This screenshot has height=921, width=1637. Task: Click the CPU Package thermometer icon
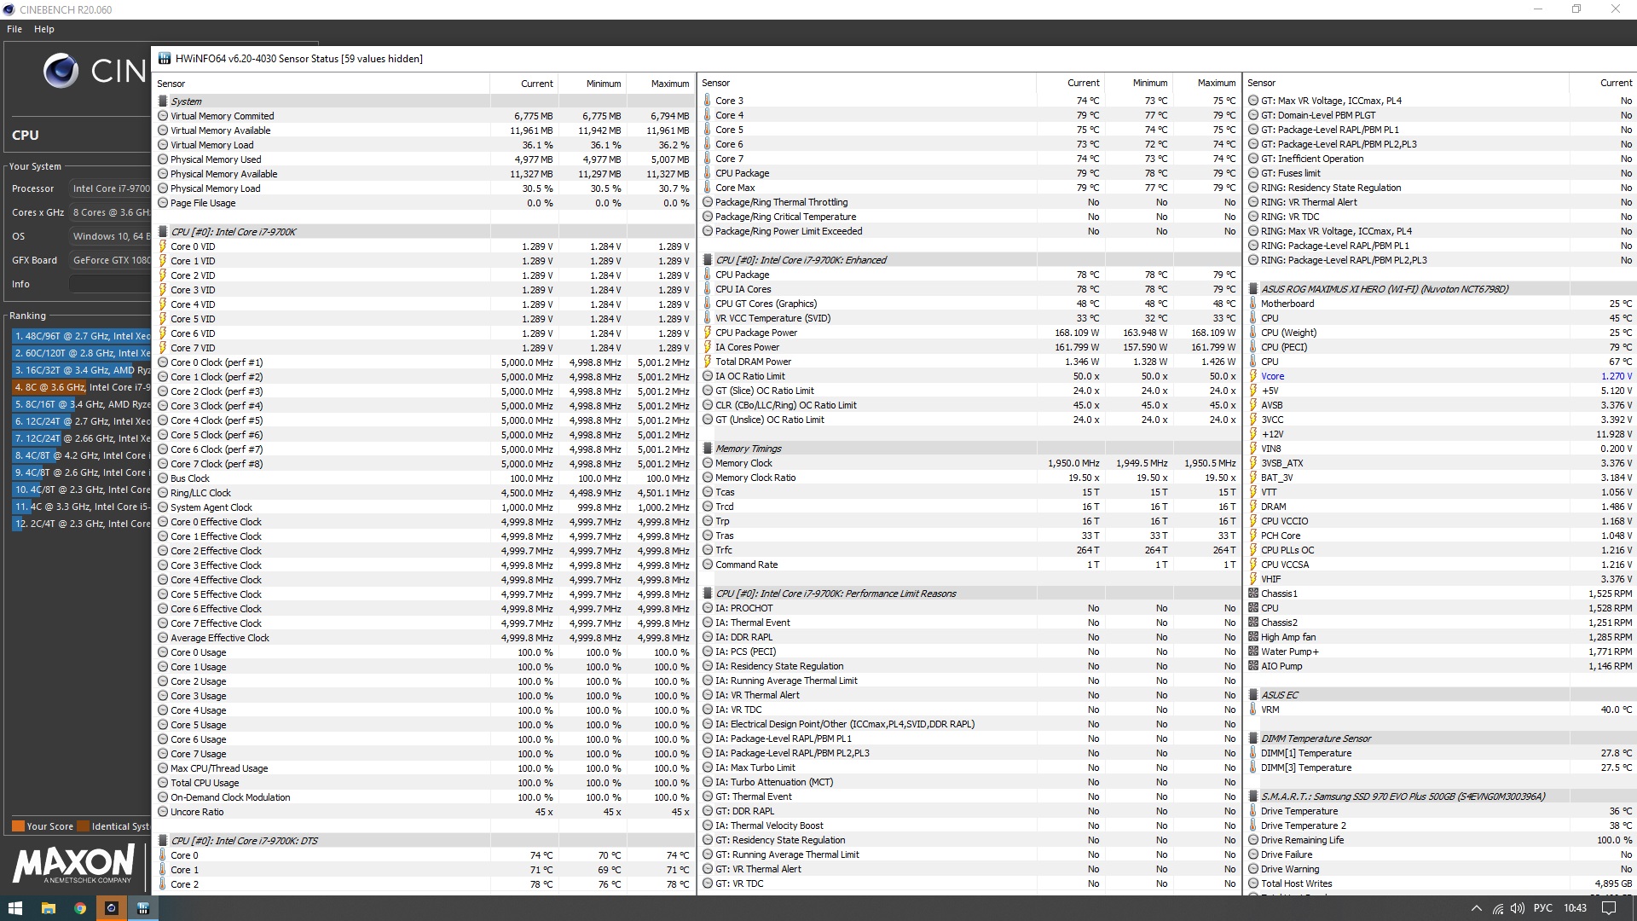tap(708, 173)
